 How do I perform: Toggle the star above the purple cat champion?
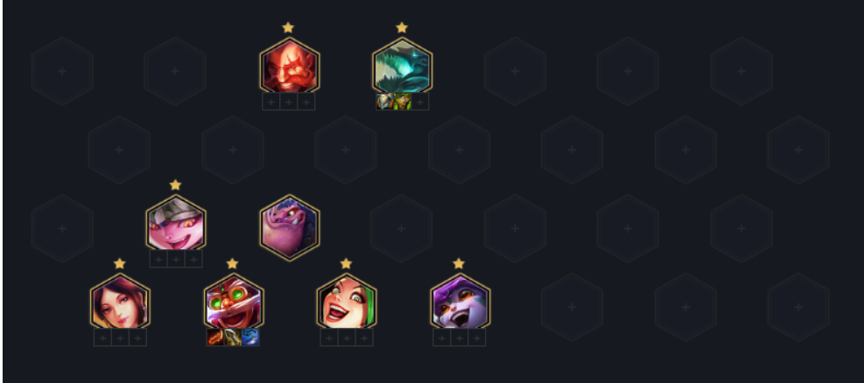pyautogui.click(x=459, y=263)
